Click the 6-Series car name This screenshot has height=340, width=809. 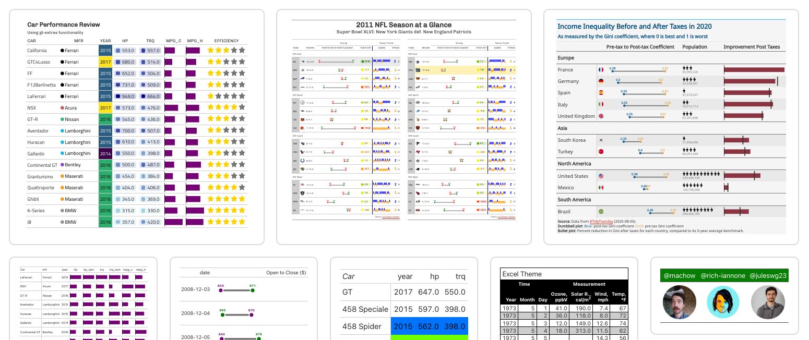click(x=36, y=211)
